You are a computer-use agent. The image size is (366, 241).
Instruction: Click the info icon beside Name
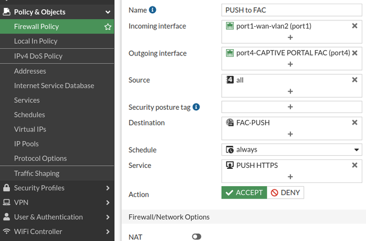153,10
